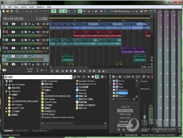Open the Edit menu
The image size is (183, 138).
pos(9,7)
